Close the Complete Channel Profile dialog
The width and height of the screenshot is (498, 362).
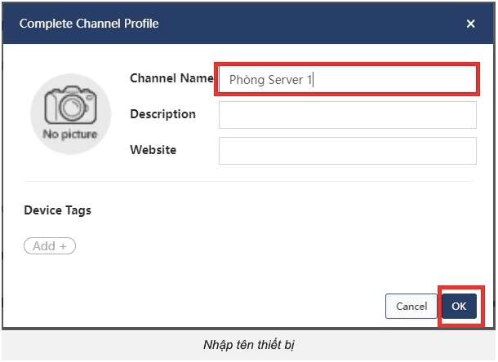(x=470, y=24)
